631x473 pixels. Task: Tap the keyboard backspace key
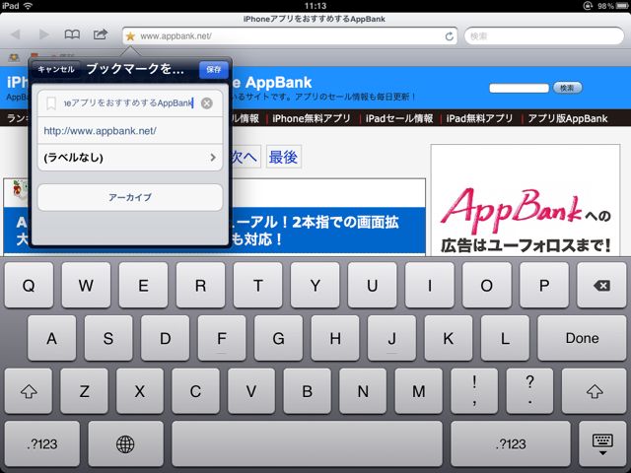601,285
